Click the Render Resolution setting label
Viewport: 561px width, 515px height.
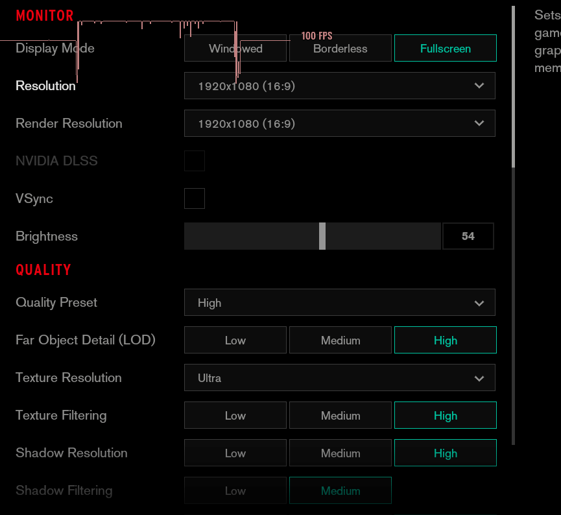(69, 123)
